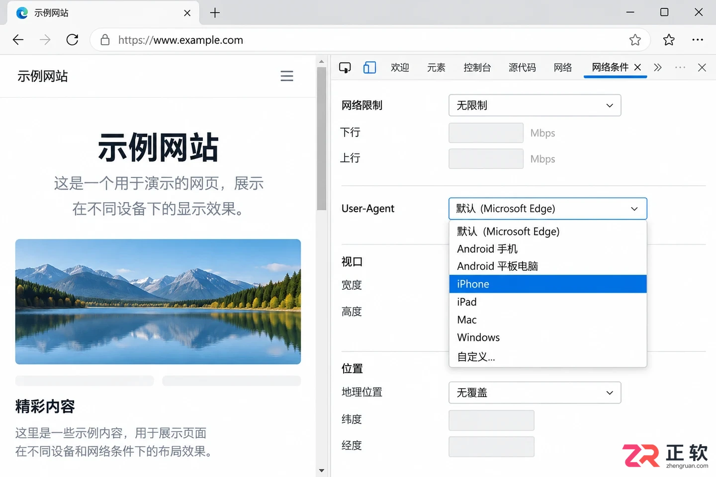Close the DevTools panel
The image size is (716, 477).
(702, 68)
